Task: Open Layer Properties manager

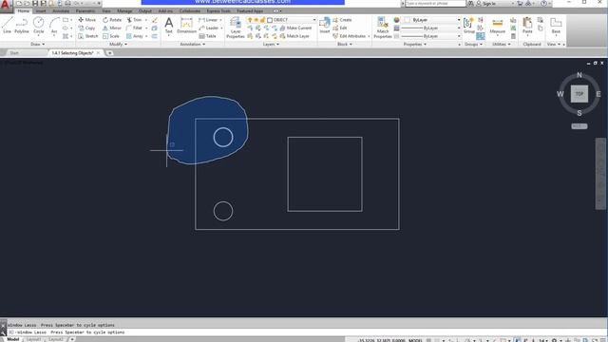Action: pyautogui.click(x=236, y=28)
